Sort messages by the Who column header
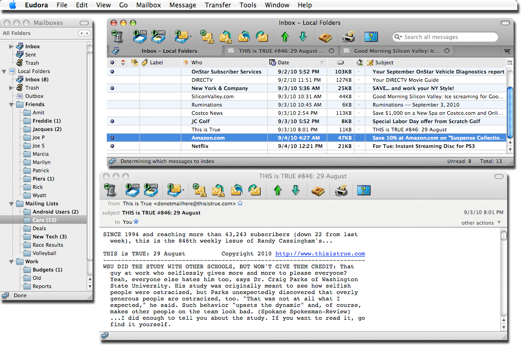The image size is (521, 345). click(224, 62)
